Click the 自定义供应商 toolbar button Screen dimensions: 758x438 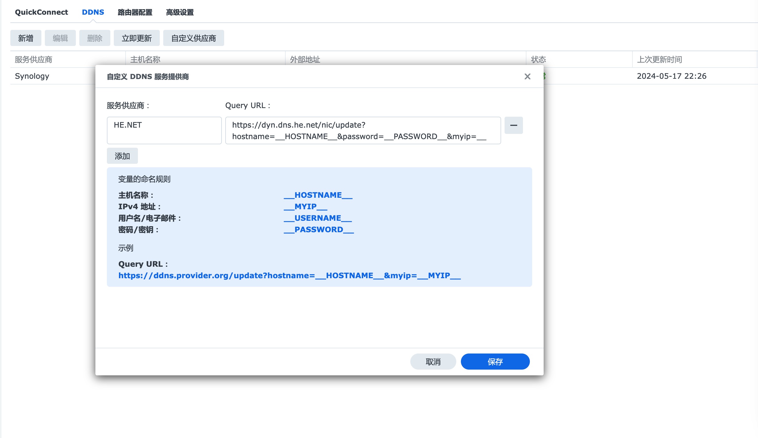click(x=193, y=38)
